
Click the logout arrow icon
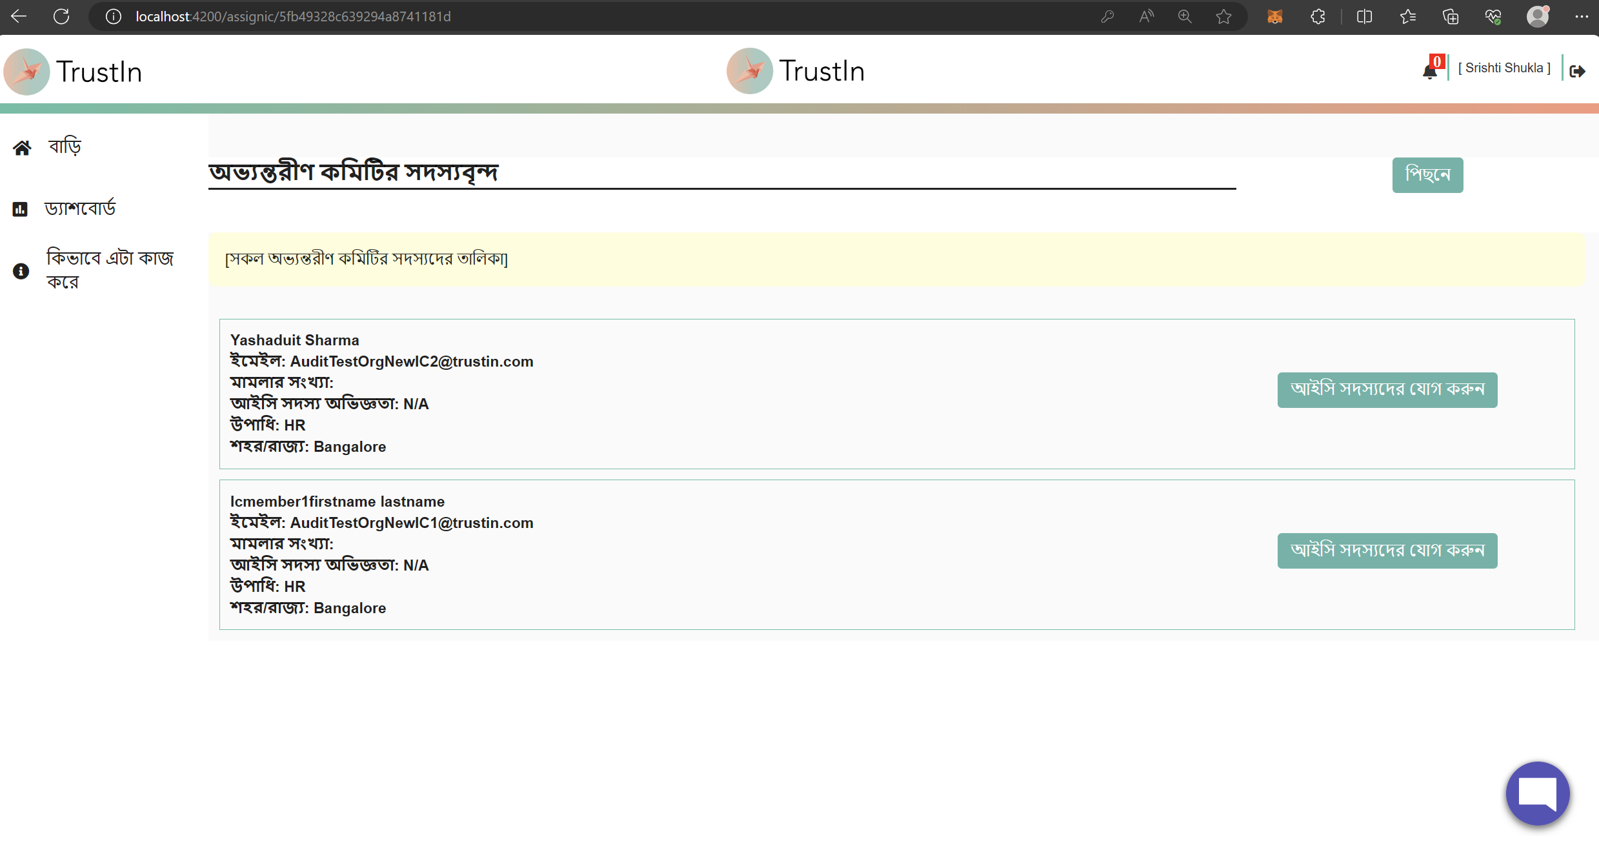pos(1577,71)
